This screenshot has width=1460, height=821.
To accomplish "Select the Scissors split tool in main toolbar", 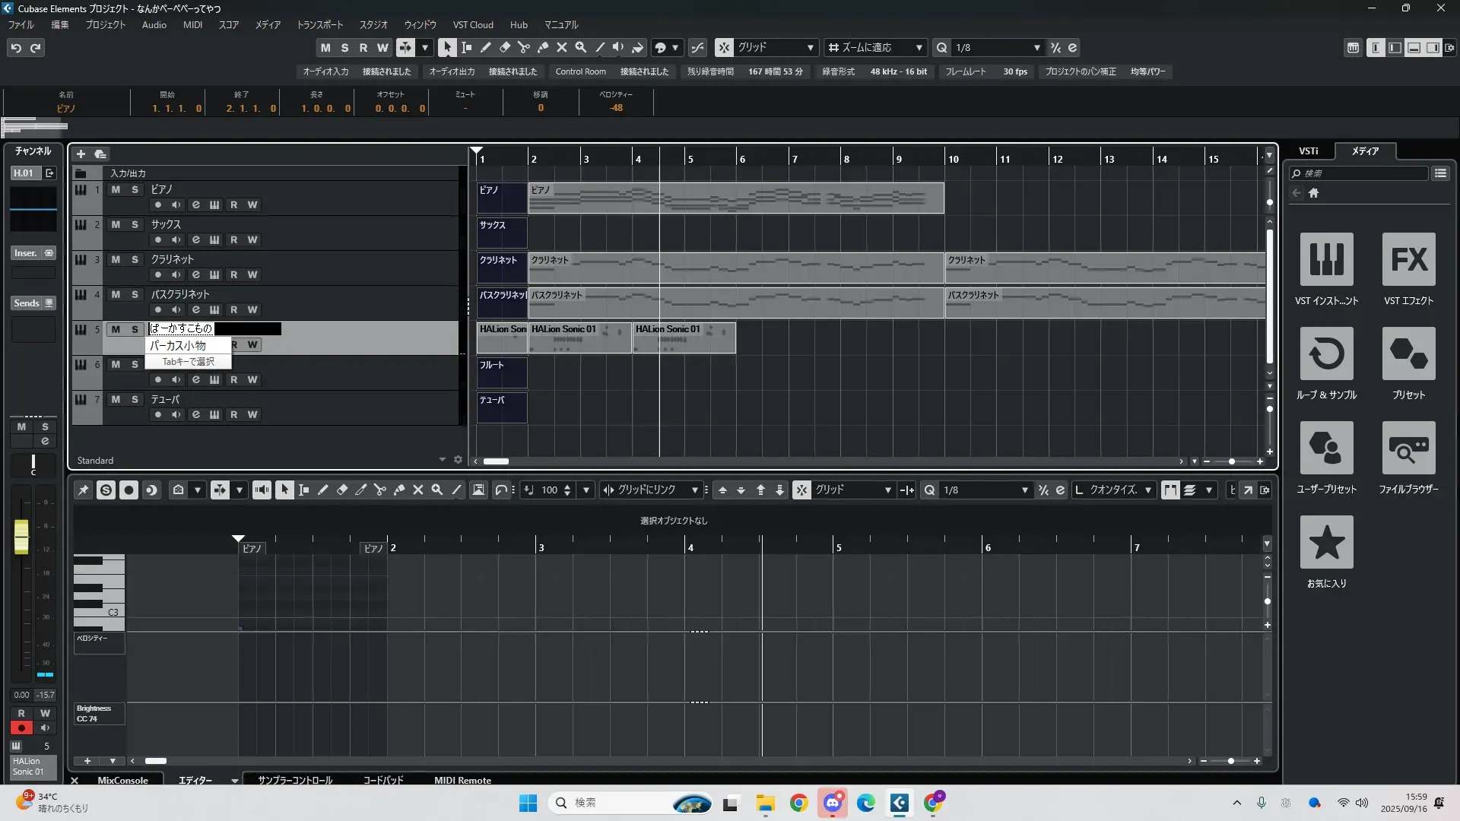I will click(x=524, y=47).
